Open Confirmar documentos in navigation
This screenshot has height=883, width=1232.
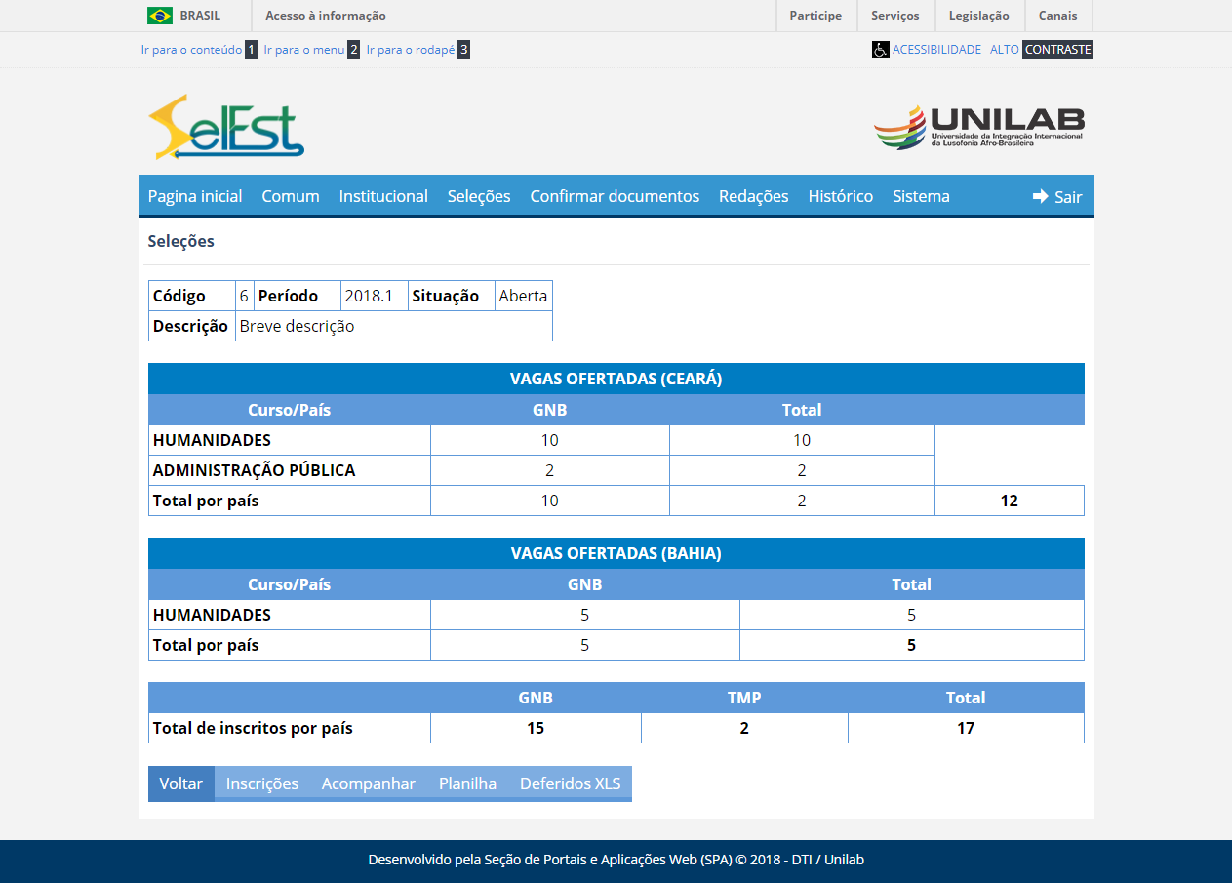coord(615,196)
